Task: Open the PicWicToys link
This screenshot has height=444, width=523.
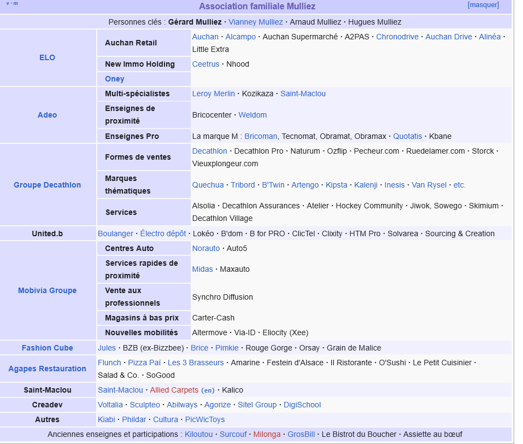Action: (x=205, y=419)
